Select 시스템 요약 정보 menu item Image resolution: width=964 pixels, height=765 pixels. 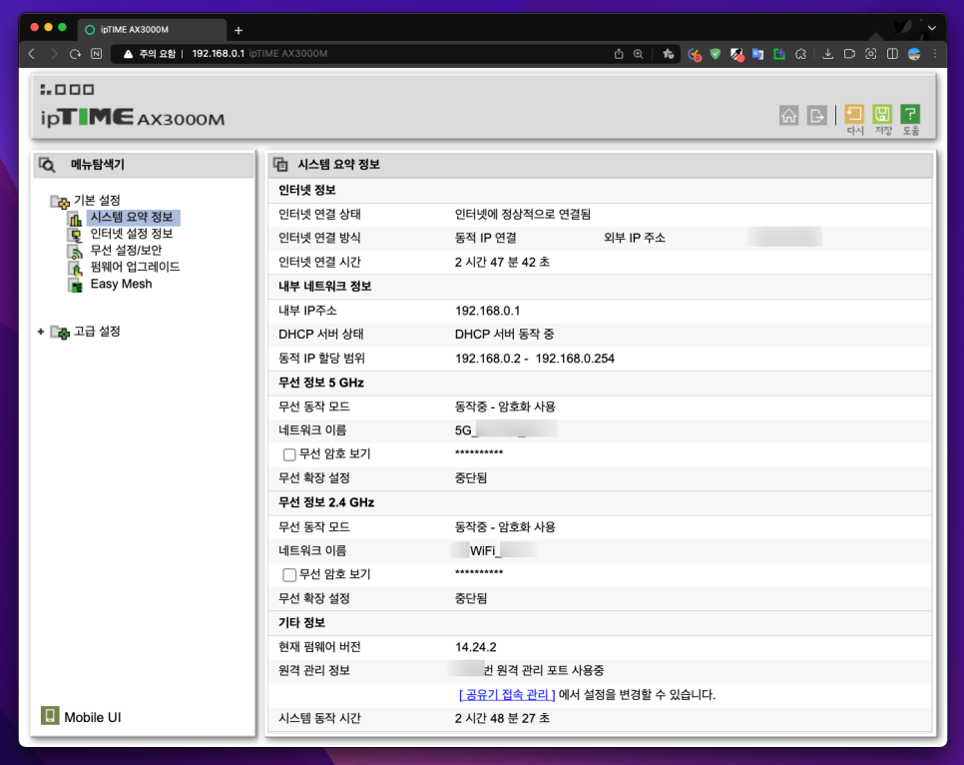(132, 218)
